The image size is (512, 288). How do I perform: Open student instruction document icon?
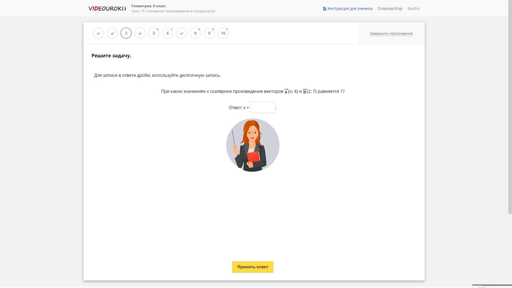[x=325, y=9]
